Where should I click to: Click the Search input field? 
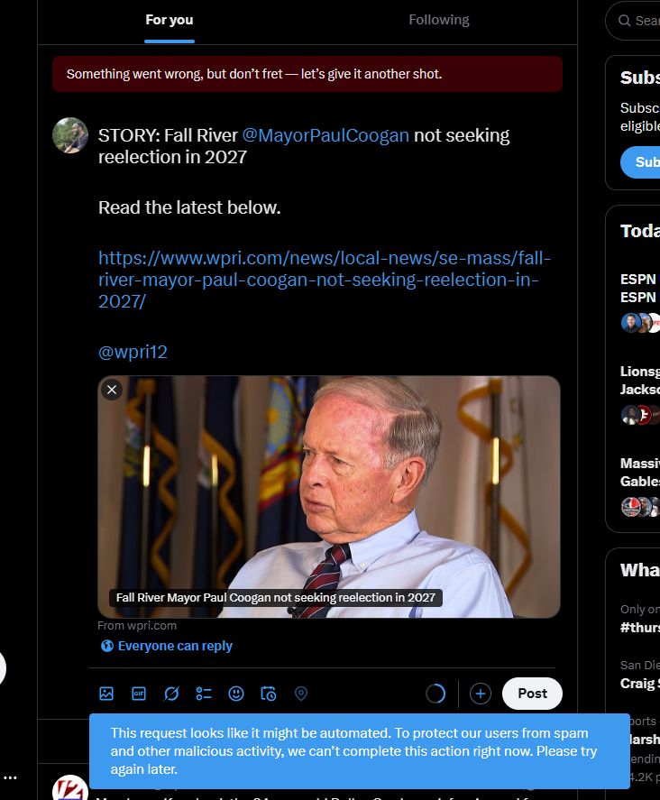633,21
